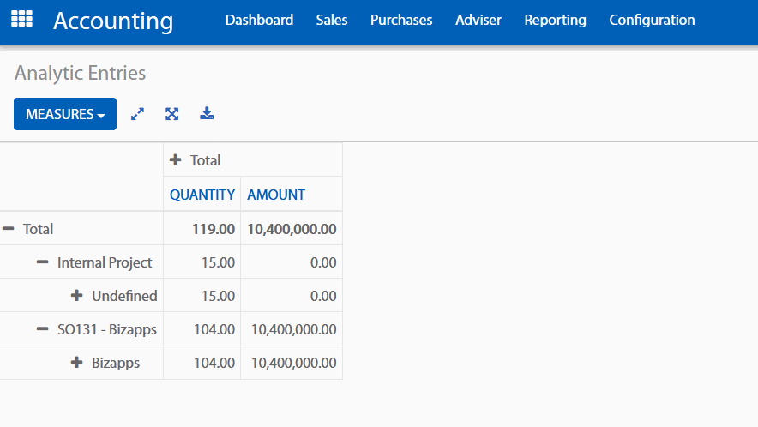Expand the Undefined row

pos(77,296)
